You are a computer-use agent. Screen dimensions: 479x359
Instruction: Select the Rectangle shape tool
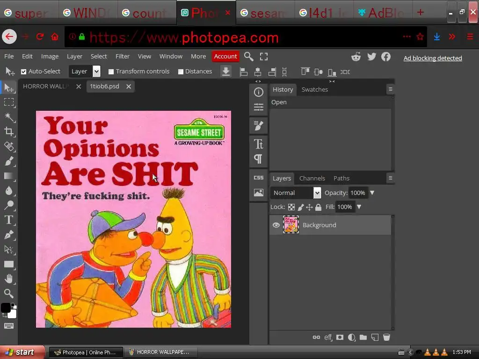pos(9,264)
